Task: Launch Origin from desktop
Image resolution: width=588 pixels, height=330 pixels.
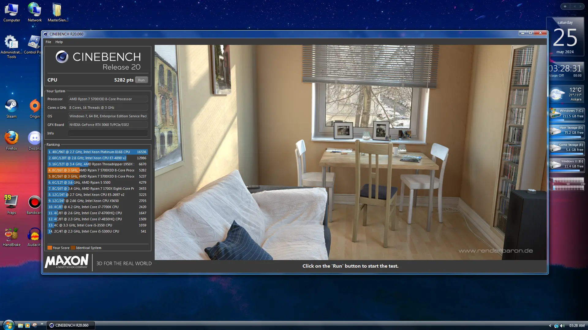Action: [x=35, y=108]
